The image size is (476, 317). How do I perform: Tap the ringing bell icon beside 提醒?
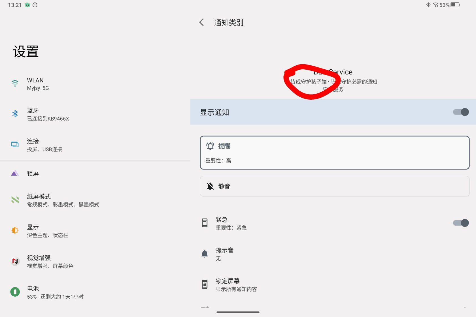210,146
